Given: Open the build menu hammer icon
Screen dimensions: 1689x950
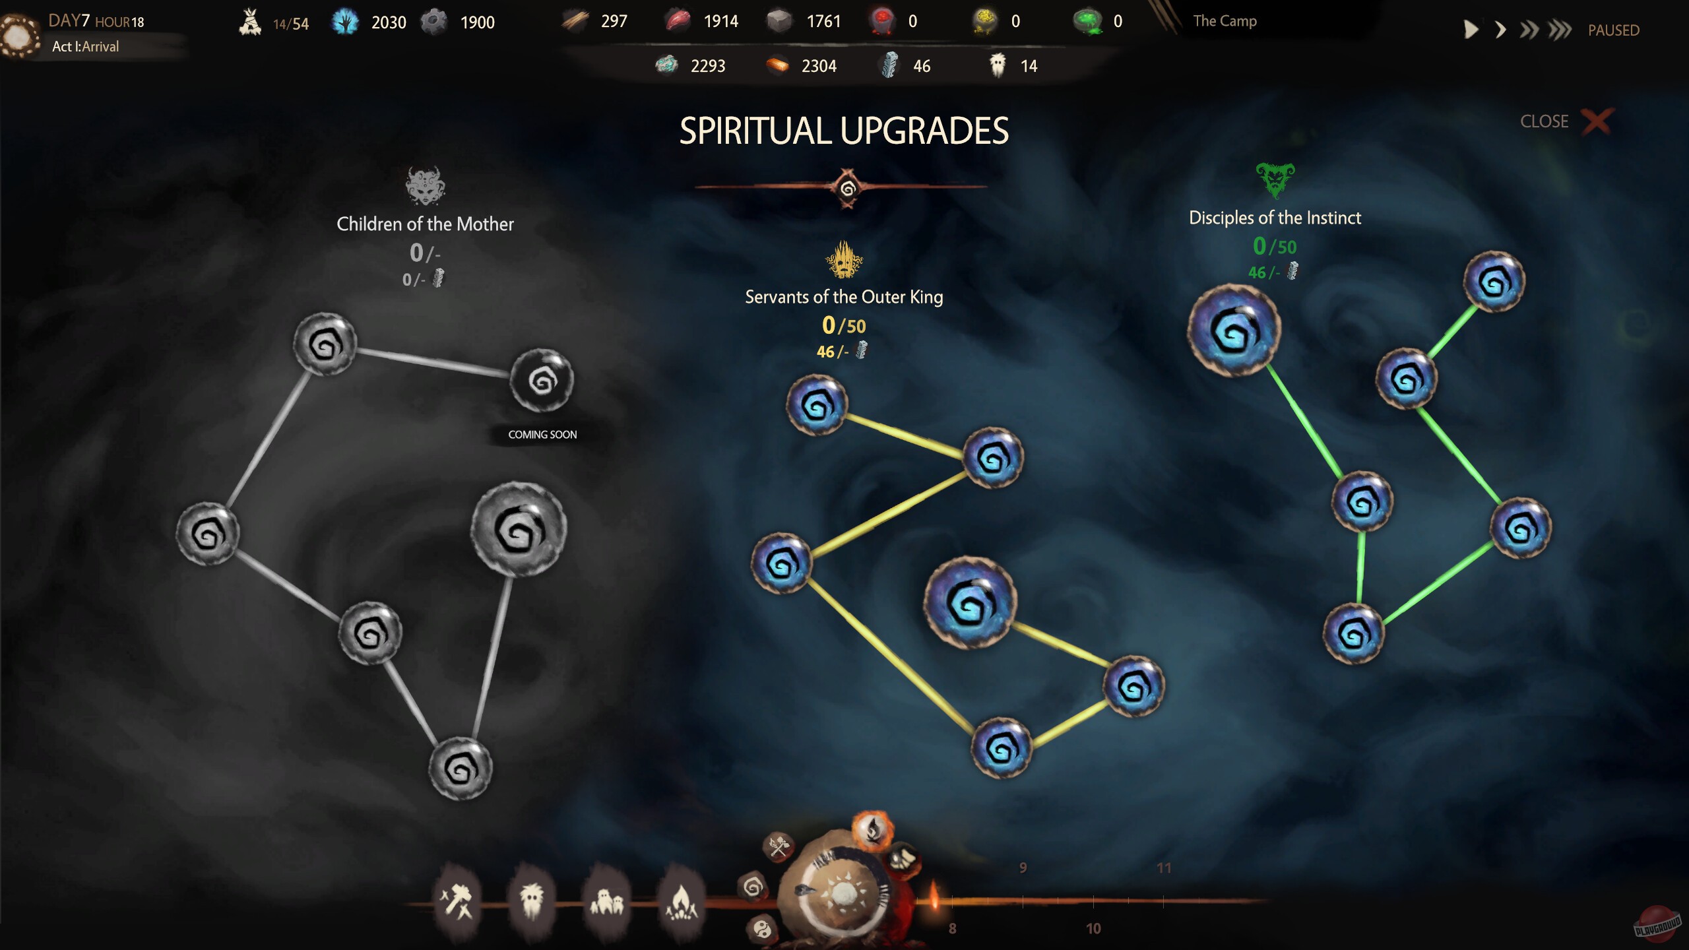Looking at the screenshot, I should coord(457,901).
